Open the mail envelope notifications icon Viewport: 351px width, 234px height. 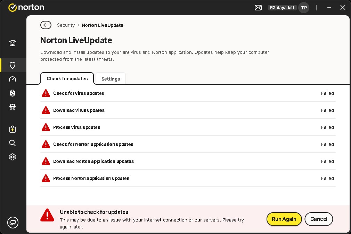[x=258, y=8]
